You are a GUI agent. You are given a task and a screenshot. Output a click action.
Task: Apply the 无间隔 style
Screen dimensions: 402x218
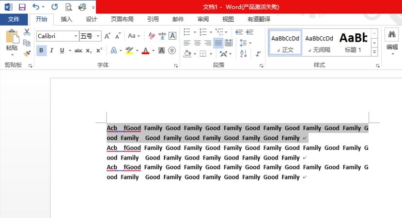pyautogui.click(x=319, y=43)
